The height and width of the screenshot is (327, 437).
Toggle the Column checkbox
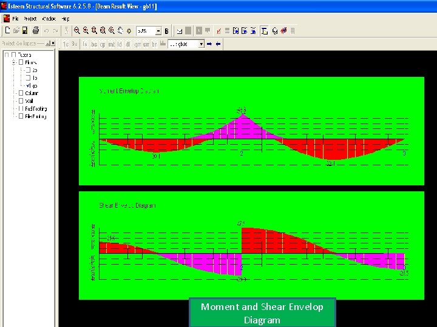tap(21, 93)
